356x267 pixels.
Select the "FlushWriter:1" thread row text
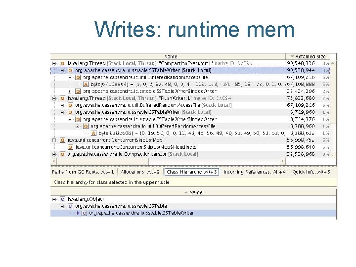point(149,98)
